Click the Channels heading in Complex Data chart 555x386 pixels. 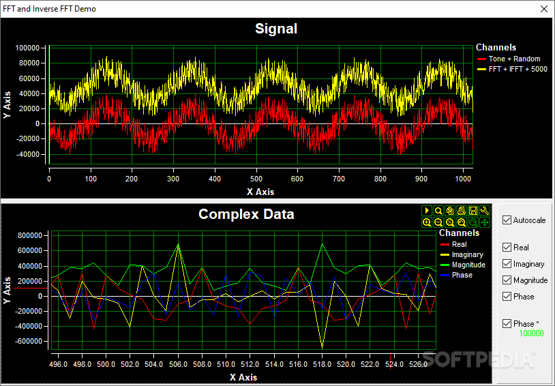[x=459, y=233]
